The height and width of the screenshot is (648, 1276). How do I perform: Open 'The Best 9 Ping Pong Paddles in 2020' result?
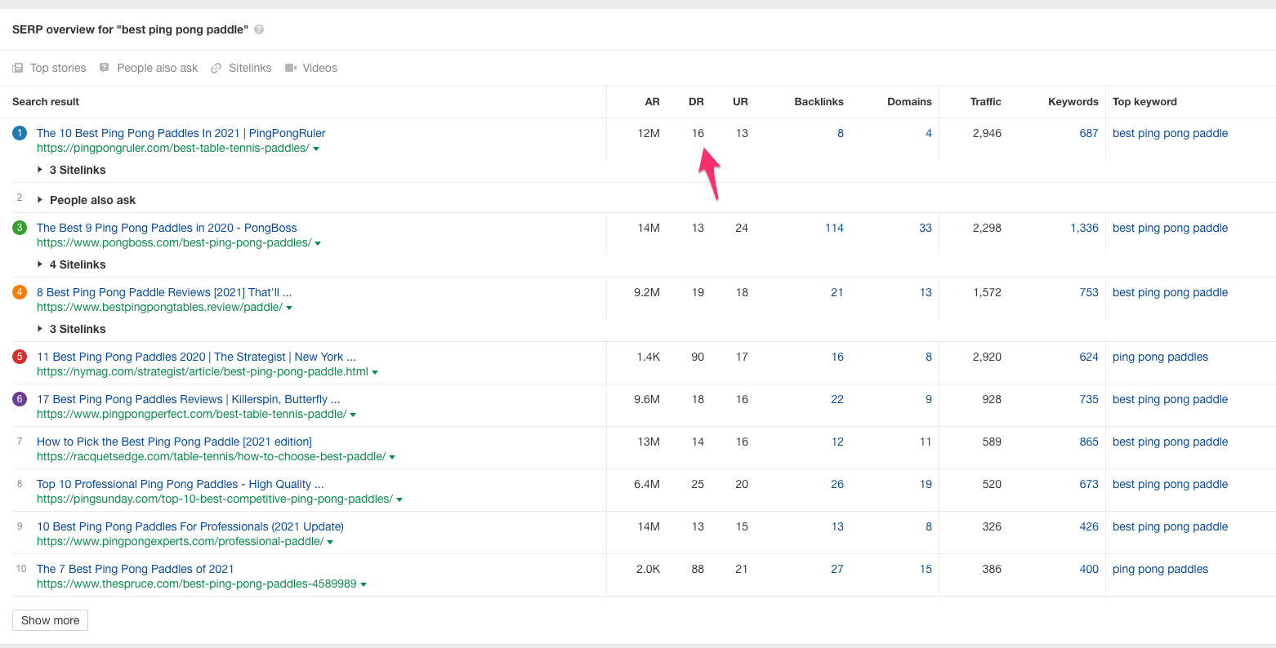point(167,228)
